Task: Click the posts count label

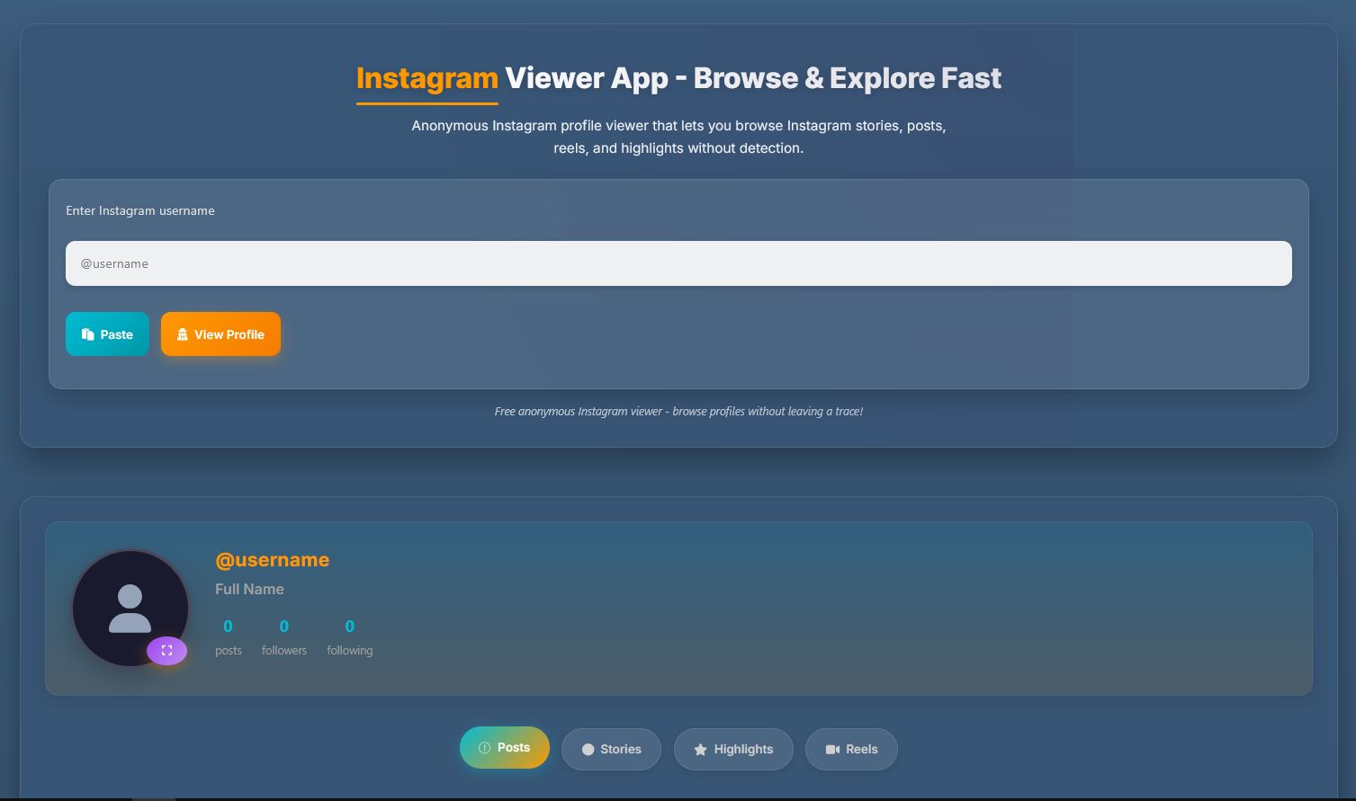Action: point(229,650)
